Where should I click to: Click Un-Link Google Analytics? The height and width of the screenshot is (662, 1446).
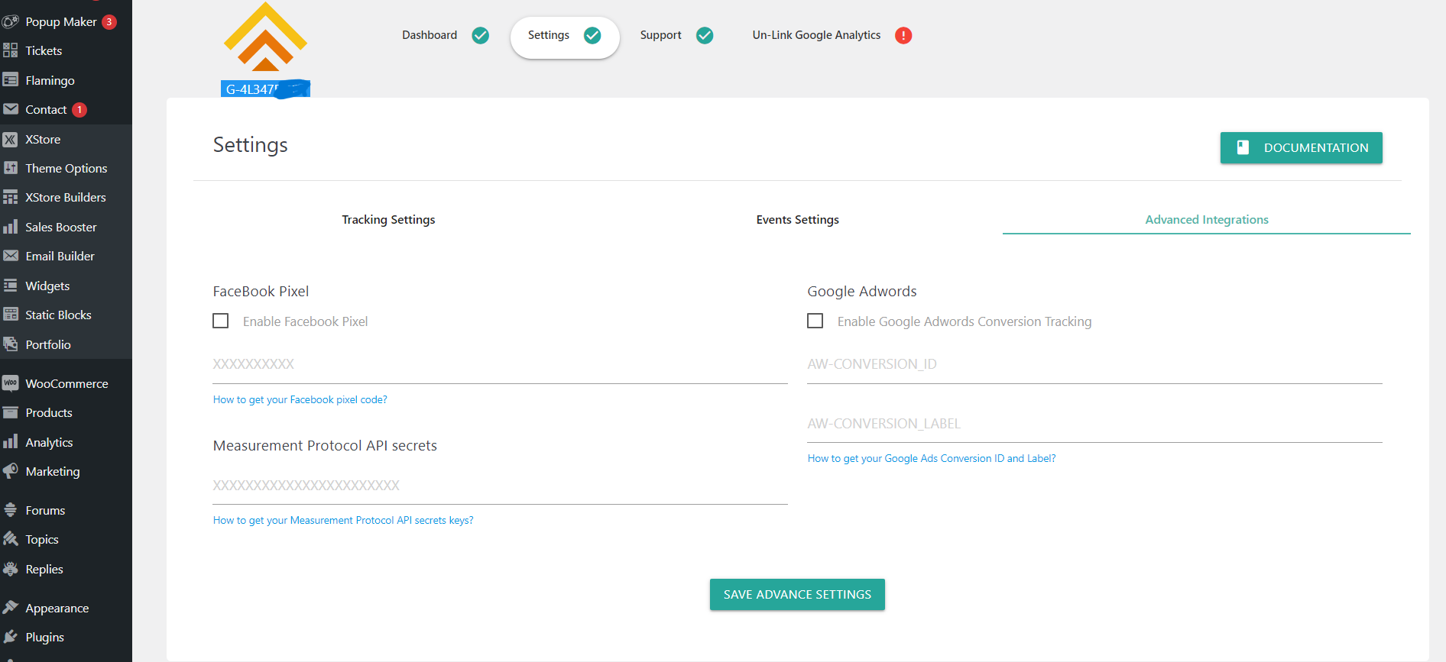tap(816, 35)
